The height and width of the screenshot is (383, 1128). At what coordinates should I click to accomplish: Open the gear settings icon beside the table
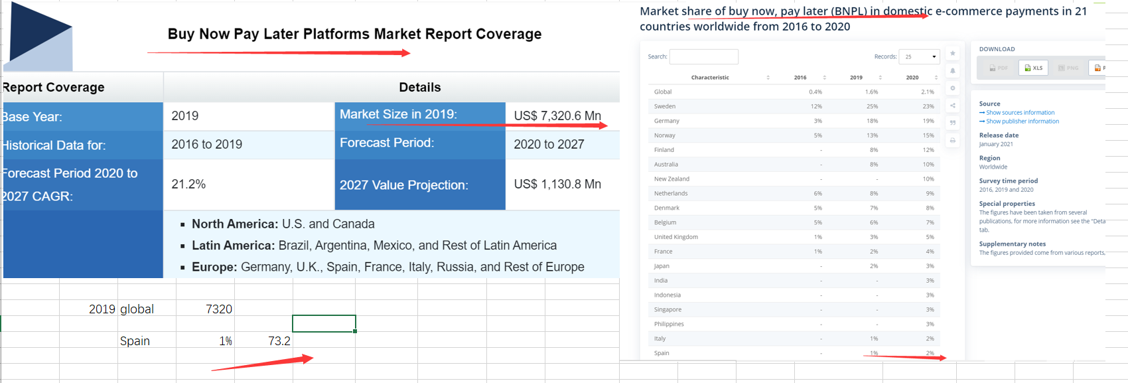953,88
